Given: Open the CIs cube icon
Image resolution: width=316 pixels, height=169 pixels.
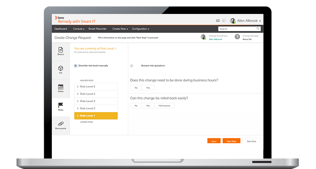Looking at the screenshot, I should 61,68.
